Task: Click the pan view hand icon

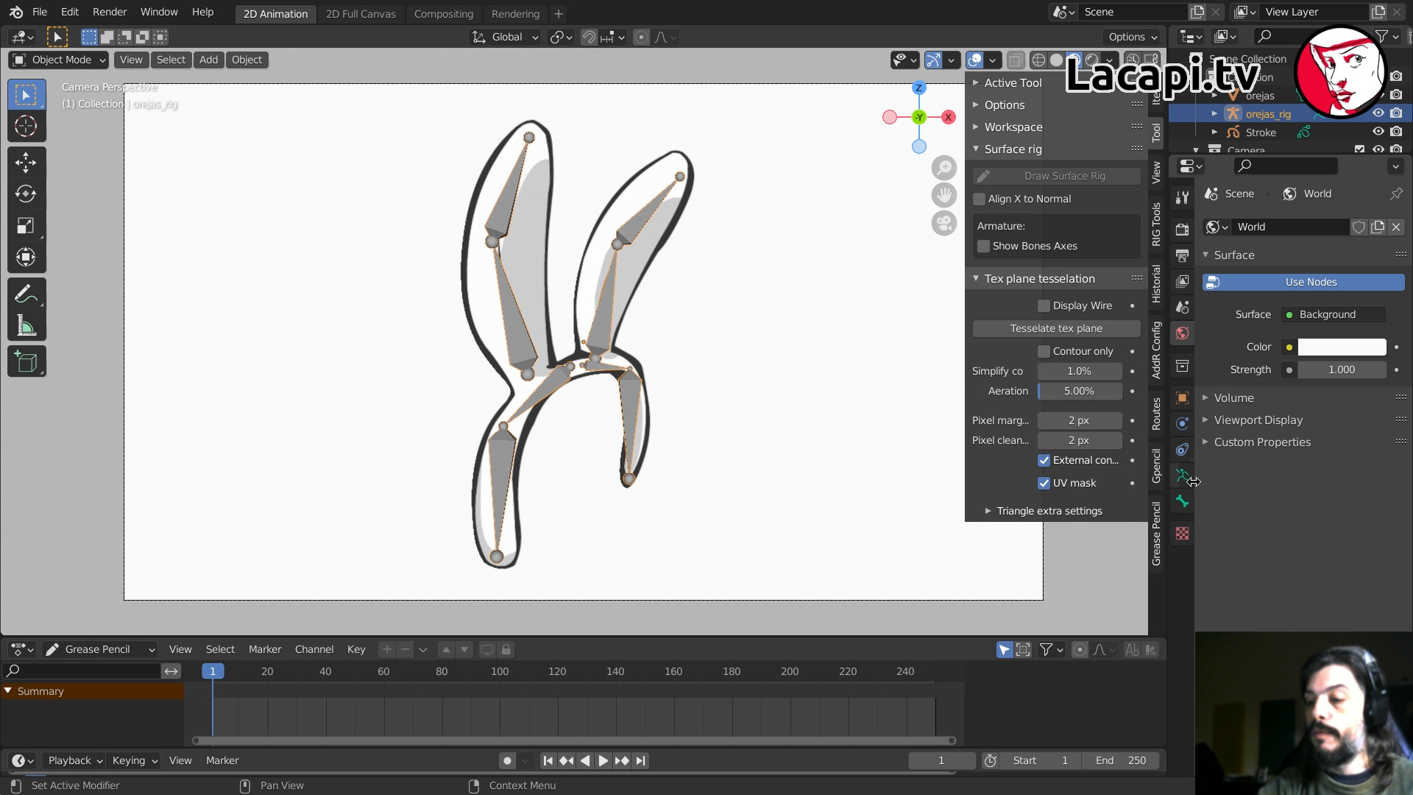Action: (943, 195)
